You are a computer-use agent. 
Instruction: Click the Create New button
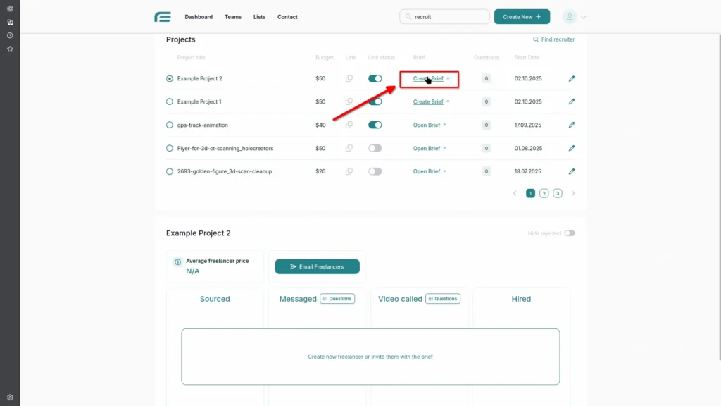(x=521, y=16)
